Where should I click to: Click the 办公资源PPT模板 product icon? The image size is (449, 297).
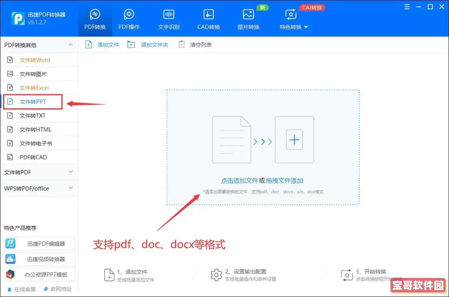click(11, 274)
